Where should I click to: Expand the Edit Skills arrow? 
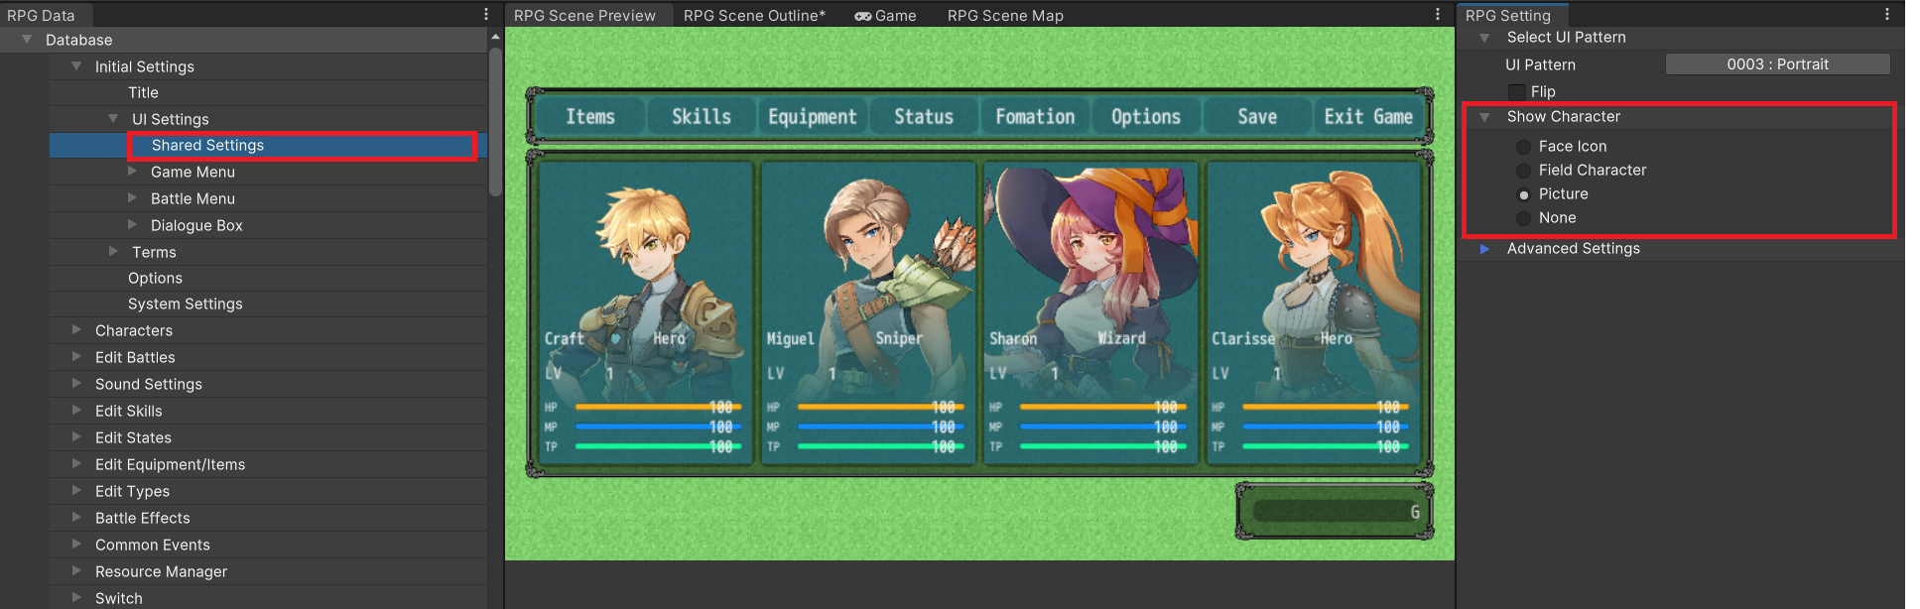tap(76, 411)
